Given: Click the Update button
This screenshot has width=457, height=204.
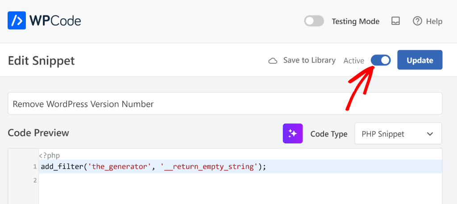Looking at the screenshot, I should click(420, 60).
